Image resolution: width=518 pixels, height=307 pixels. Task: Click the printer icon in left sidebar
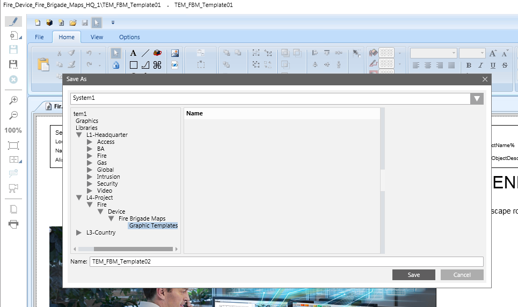point(13,224)
